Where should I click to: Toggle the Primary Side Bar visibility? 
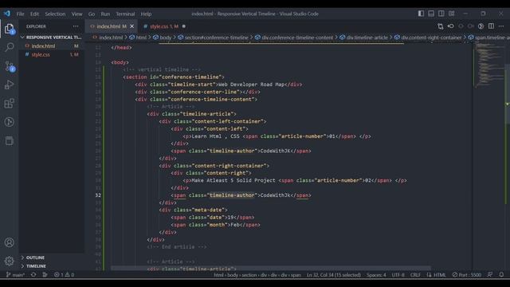(421, 14)
